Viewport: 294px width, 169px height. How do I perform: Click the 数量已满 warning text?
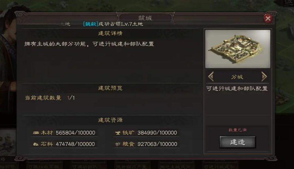pyautogui.click(x=237, y=130)
